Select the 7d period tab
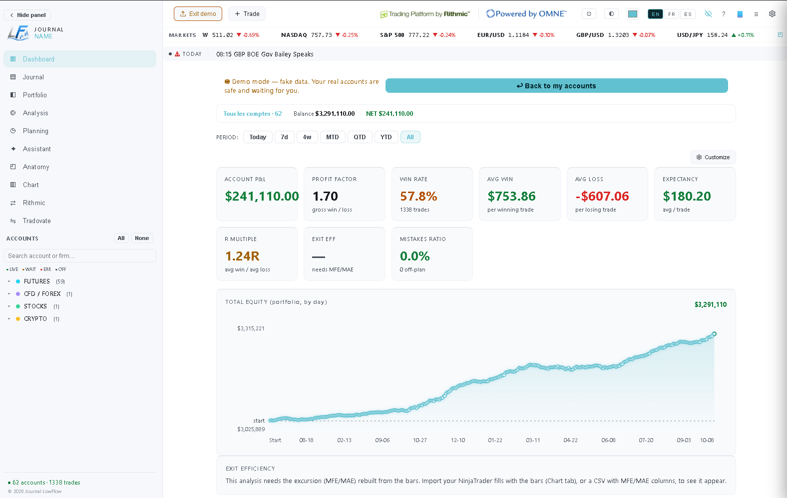This screenshot has width=787, height=498. coord(284,137)
